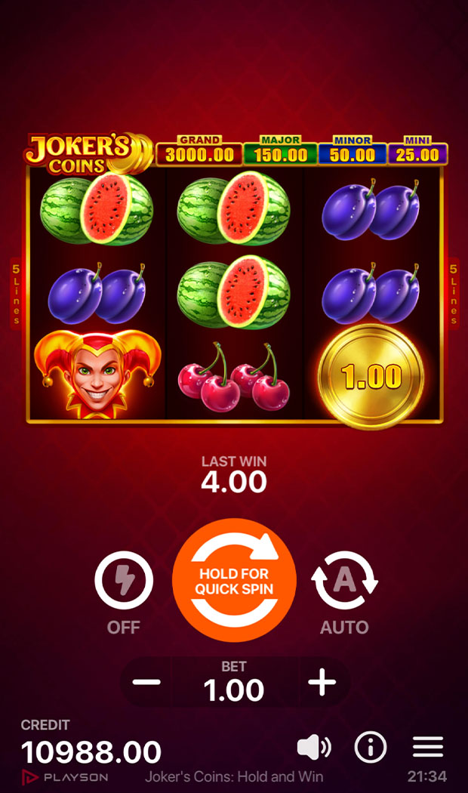Toggle the turbo lightning mode OFF button
Viewport: 468px width, 793px height.
(x=124, y=580)
